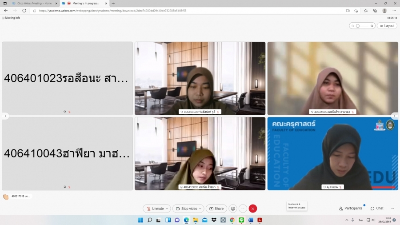Open the Chat panel
The height and width of the screenshot is (225, 400).
[x=377, y=208]
